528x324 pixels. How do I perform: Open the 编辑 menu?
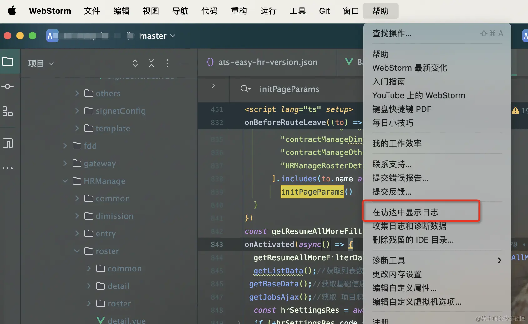121,11
